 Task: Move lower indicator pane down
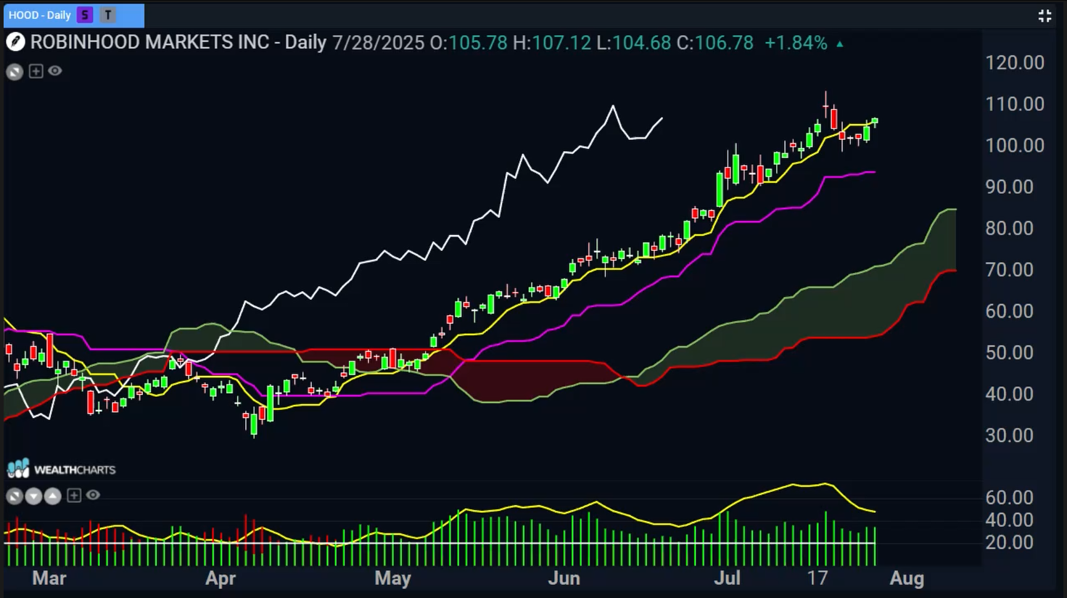pos(34,496)
